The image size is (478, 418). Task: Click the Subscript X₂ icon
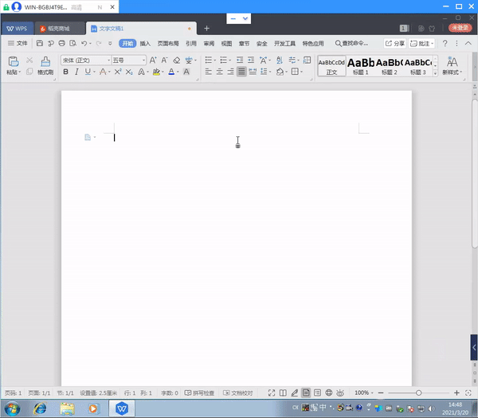pos(129,72)
